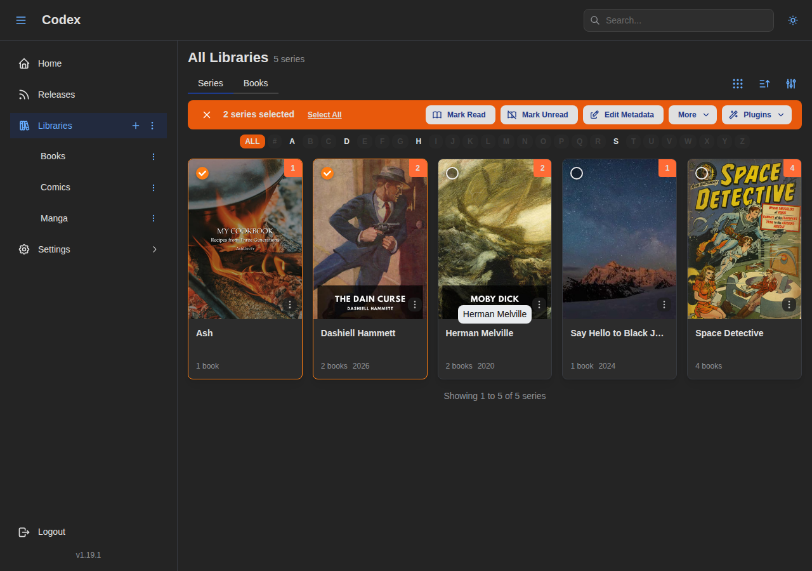This screenshot has width=812, height=571.
Task: Open Home from the sidebar
Action: coord(89,63)
